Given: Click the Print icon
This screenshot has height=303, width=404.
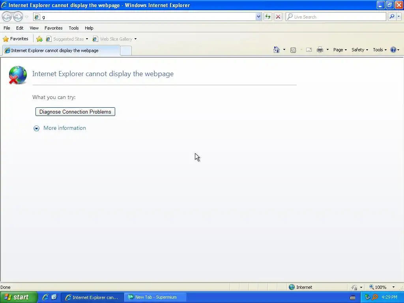Looking at the screenshot, I should (x=320, y=50).
